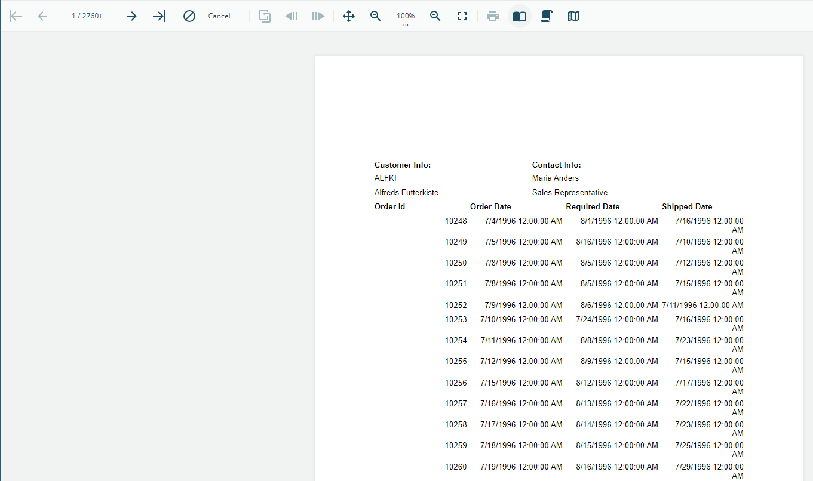The height and width of the screenshot is (481, 813).
Task: Open the 100% zoom level dropdown
Action: [x=406, y=17]
